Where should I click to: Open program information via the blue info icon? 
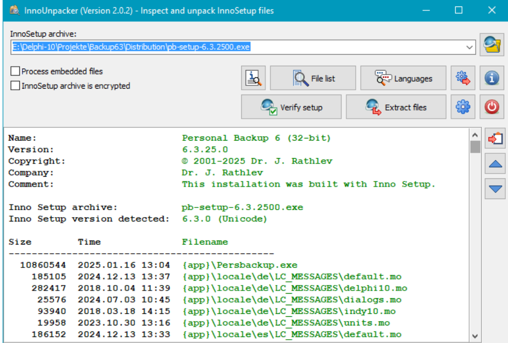click(x=492, y=78)
